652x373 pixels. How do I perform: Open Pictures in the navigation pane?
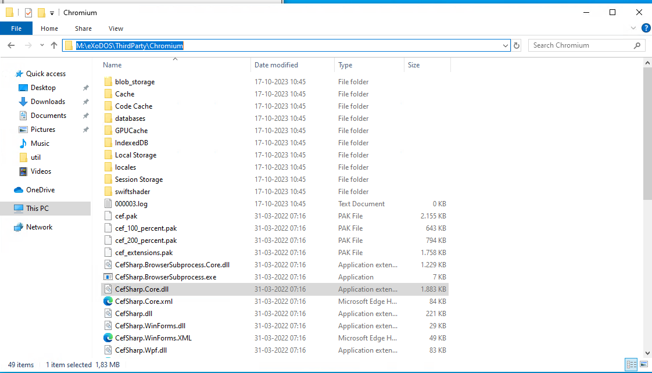pos(43,130)
